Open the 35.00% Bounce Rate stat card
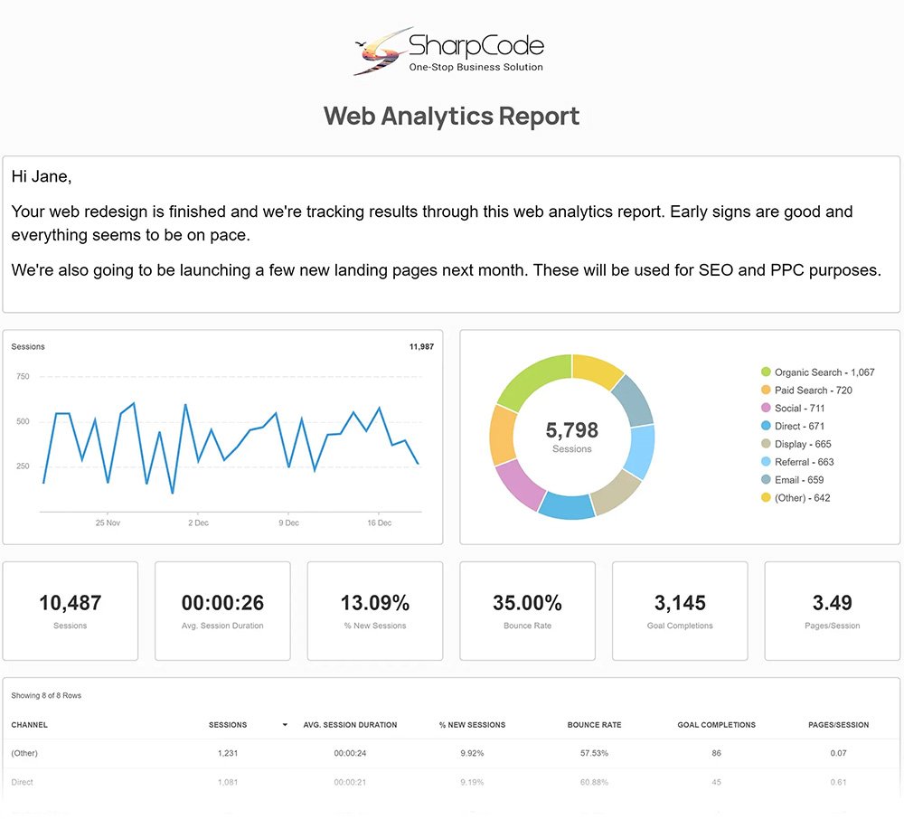 pyautogui.click(x=527, y=610)
